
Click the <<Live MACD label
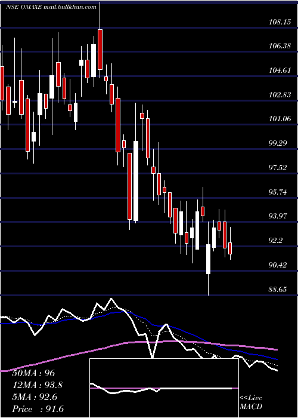tap(251, 402)
